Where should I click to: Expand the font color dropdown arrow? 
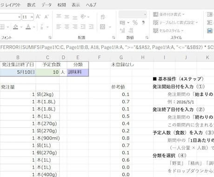(x=34, y=27)
